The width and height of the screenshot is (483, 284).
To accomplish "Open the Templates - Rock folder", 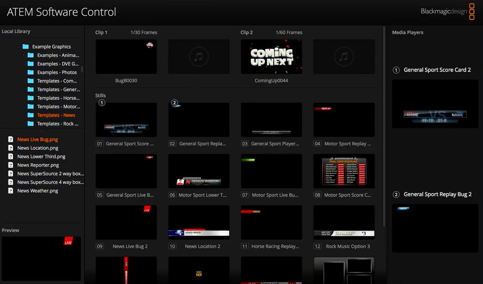I will point(57,123).
